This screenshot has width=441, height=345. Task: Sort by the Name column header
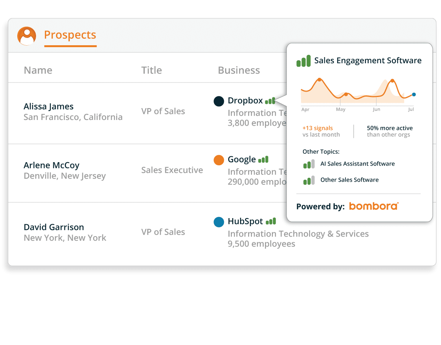point(38,70)
